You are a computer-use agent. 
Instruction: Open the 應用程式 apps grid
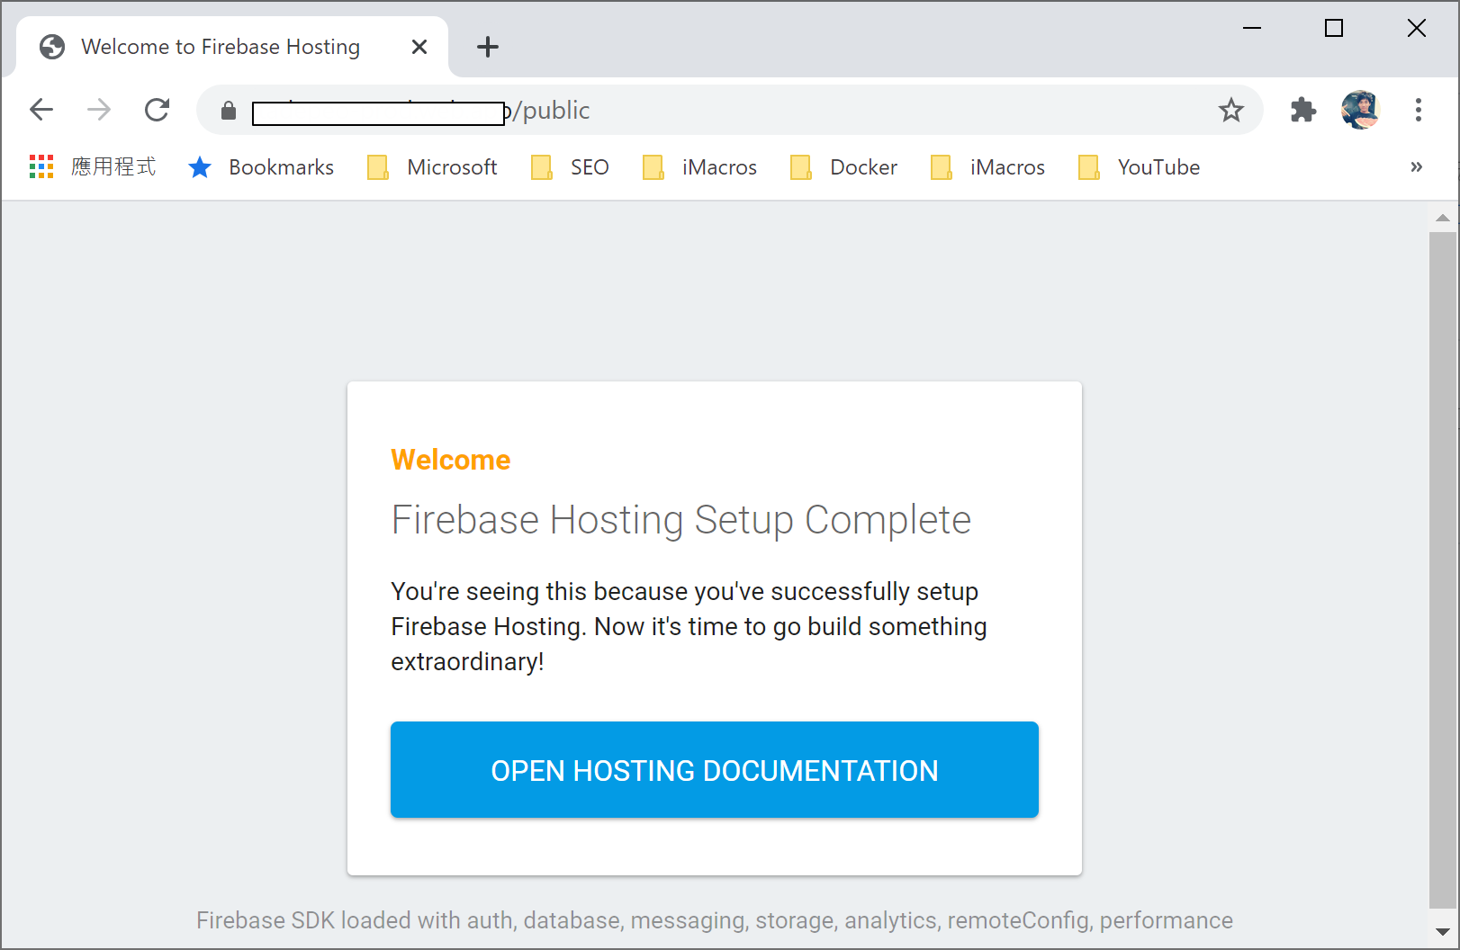[x=41, y=166]
